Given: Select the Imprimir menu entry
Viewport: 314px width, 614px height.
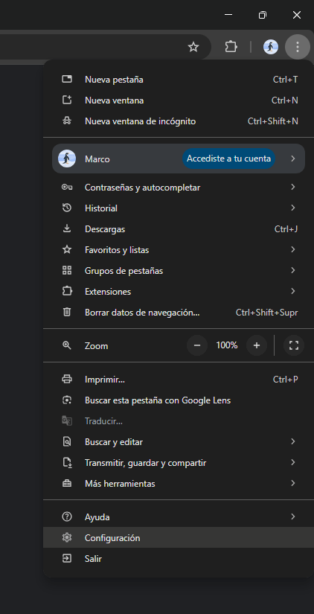Looking at the screenshot, I should (178, 379).
